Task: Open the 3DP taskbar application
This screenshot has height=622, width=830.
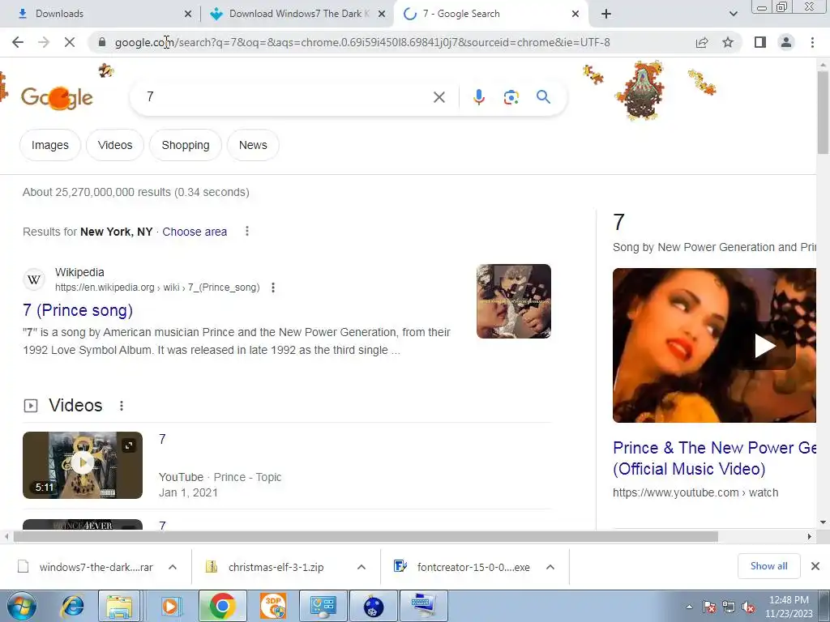Action: (x=273, y=606)
